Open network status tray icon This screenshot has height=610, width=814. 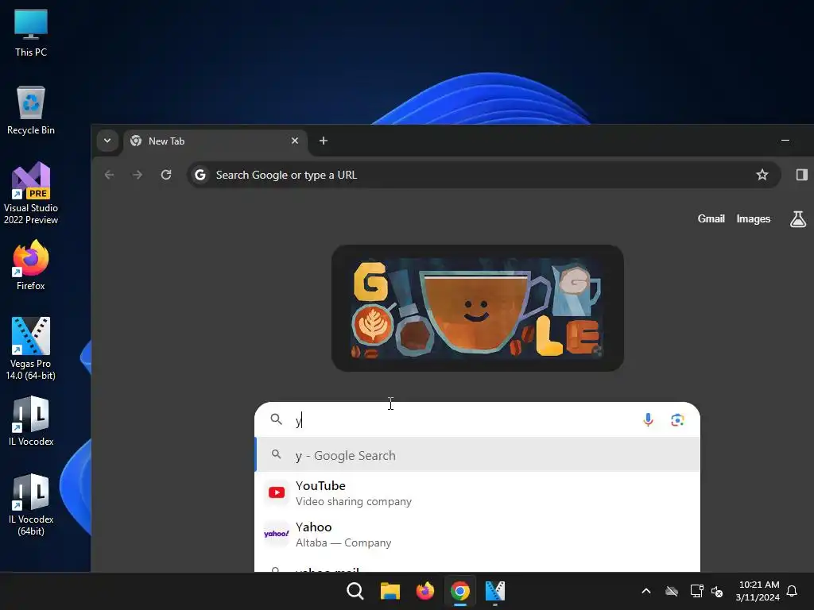click(696, 591)
